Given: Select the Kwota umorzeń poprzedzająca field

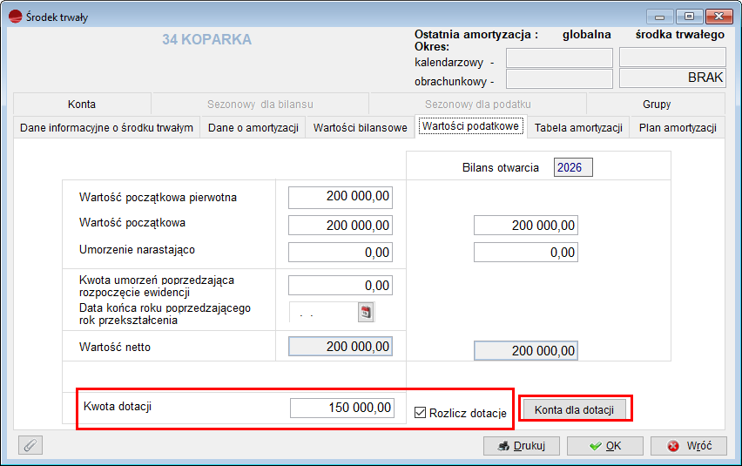Looking at the screenshot, I should tap(341, 285).
